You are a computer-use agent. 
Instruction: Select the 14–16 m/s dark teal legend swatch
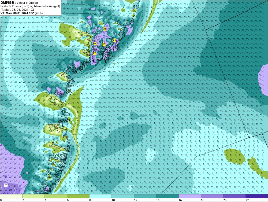[167, 196]
